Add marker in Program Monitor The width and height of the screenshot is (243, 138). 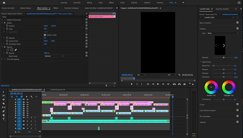[x=132, y=84]
